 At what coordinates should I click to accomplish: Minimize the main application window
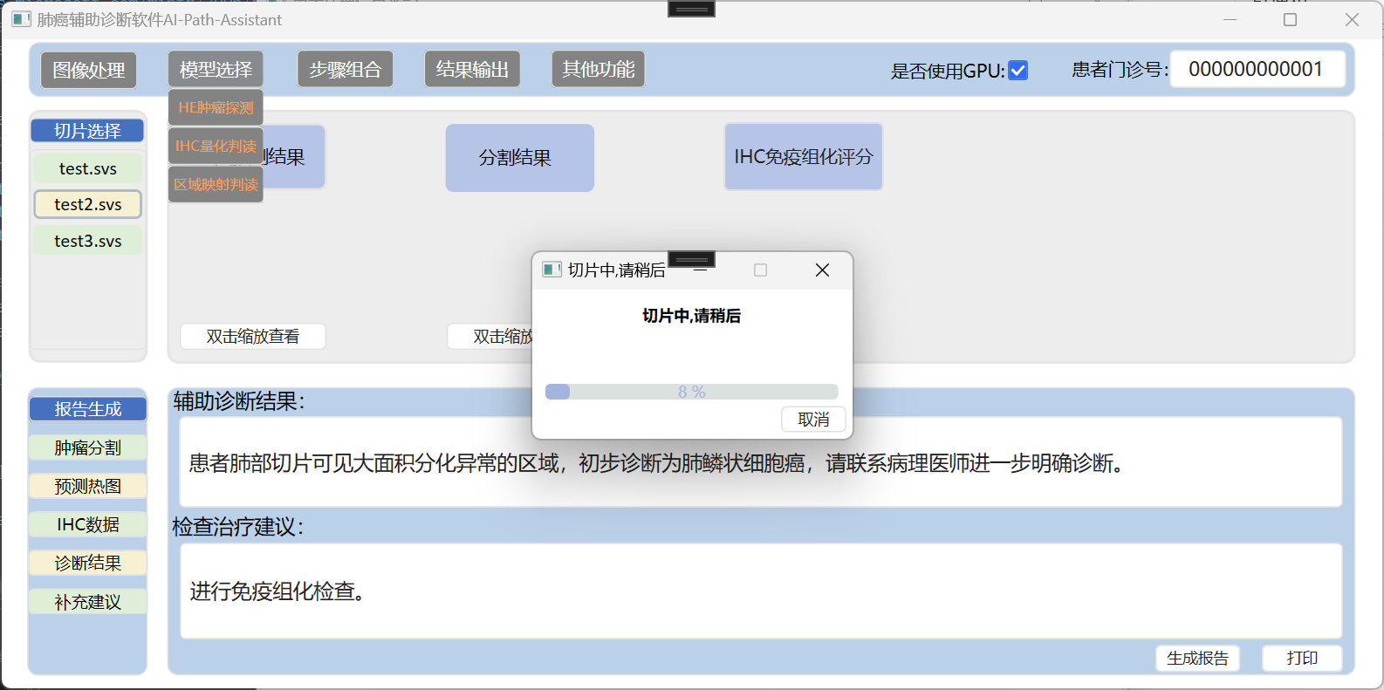click(x=1230, y=19)
